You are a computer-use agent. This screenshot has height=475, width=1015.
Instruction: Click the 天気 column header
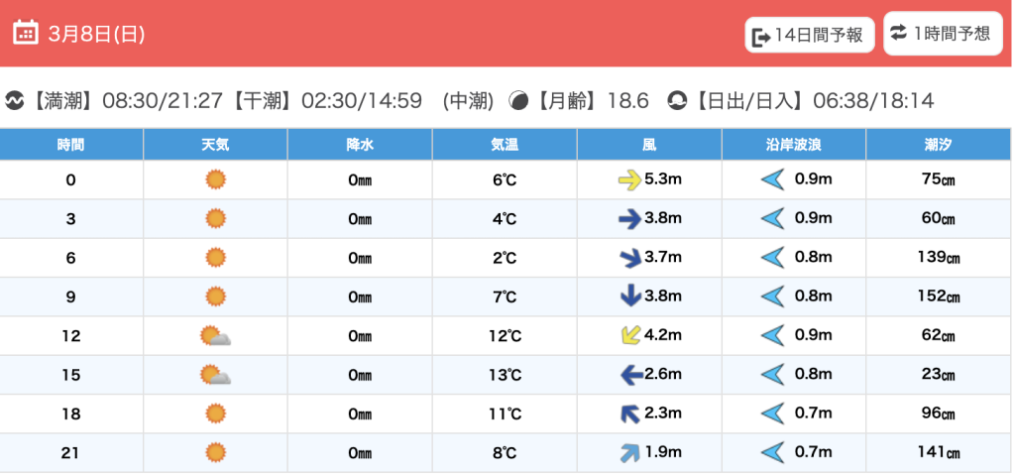point(215,145)
